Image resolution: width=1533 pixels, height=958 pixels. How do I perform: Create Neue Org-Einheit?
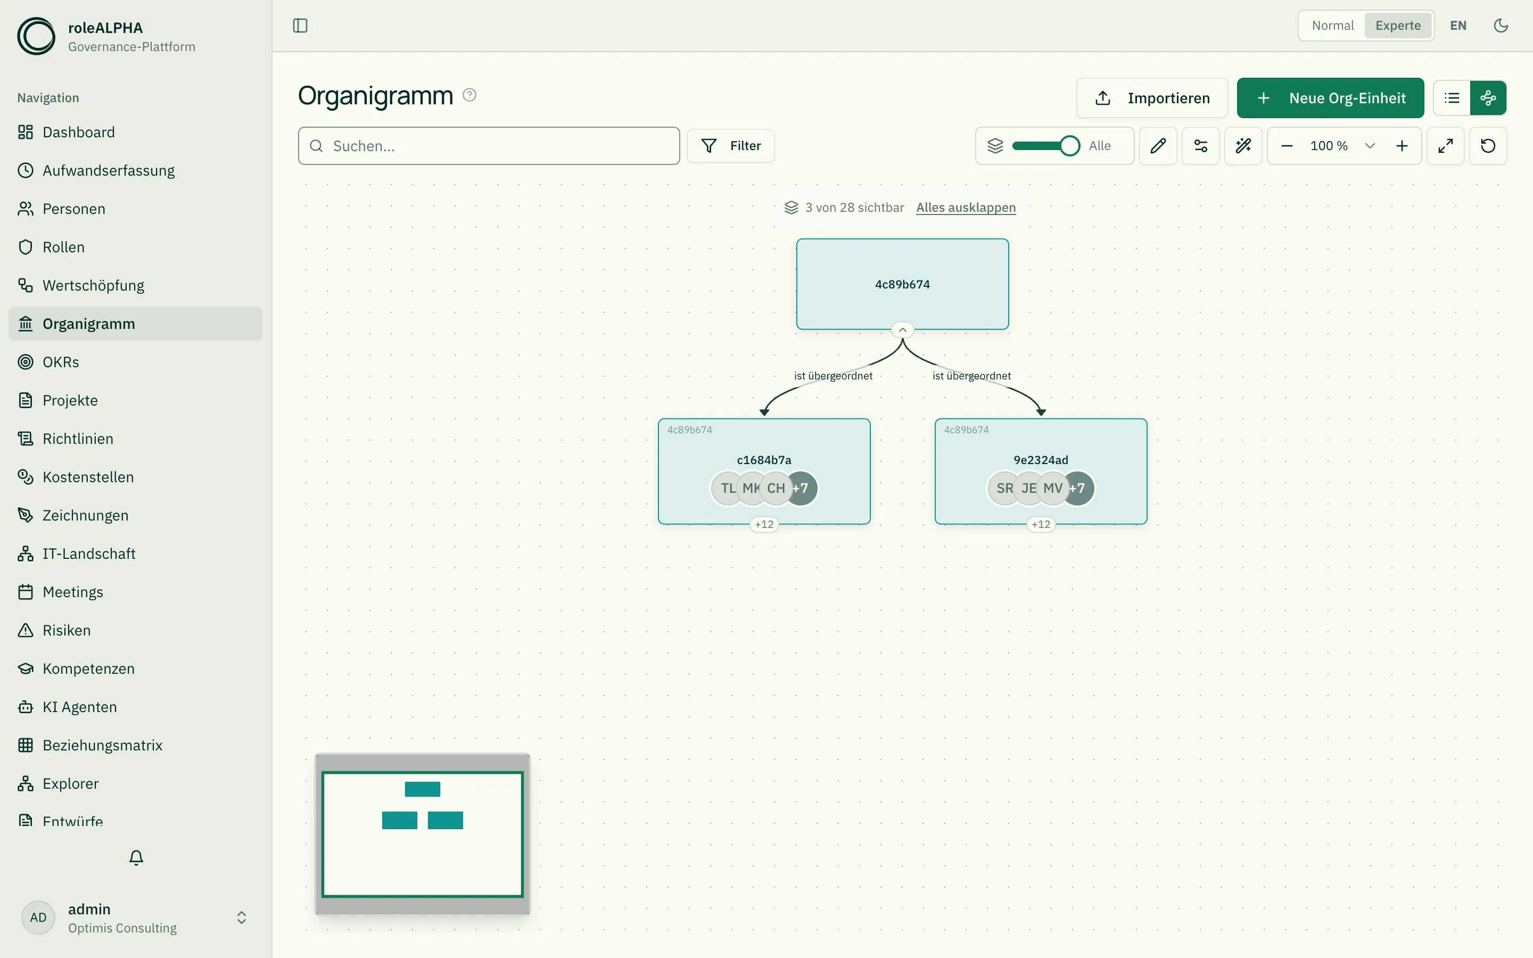click(x=1330, y=98)
